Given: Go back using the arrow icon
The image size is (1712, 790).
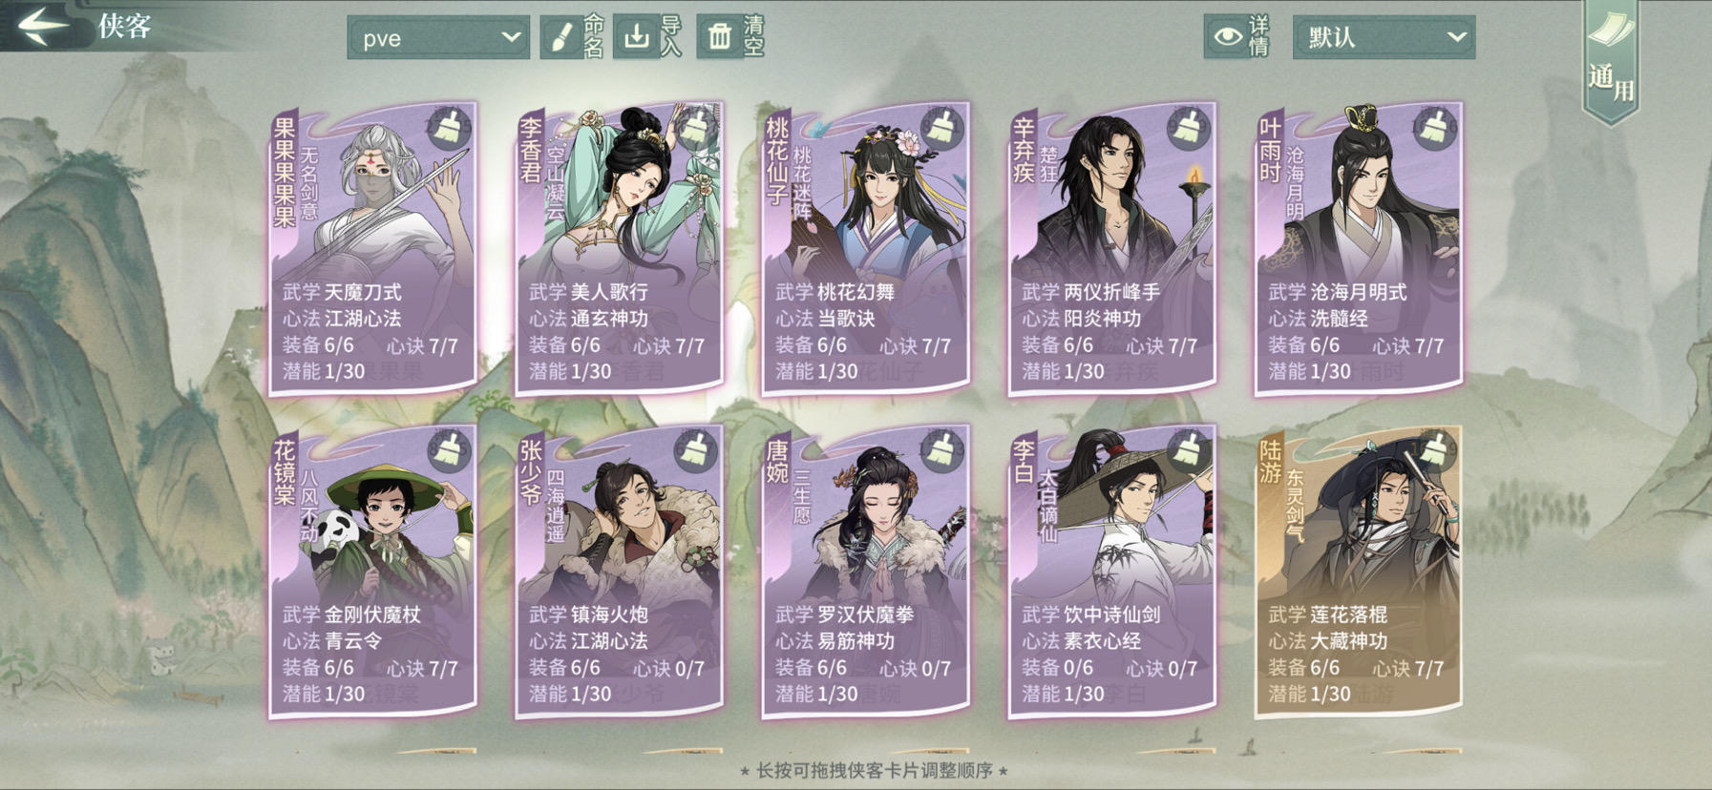Looking at the screenshot, I should (x=43, y=26).
